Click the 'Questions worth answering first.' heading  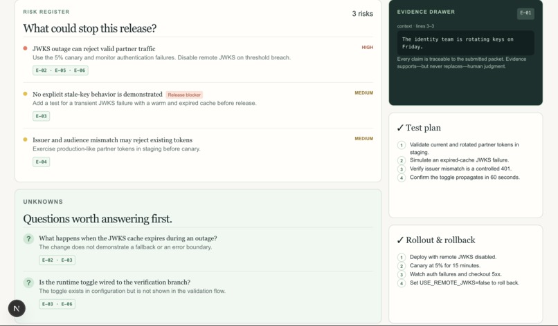tap(98, 219)
